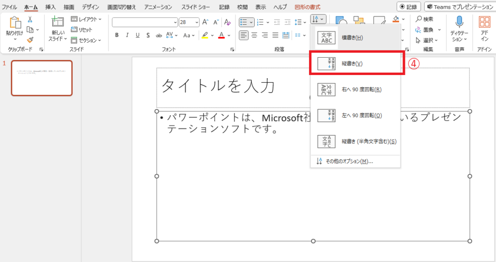This screenshot has width=496, height=262.
Task: Click the Search (検索) magnifier button
Action: pyautogui.click(x=424, y=19)
